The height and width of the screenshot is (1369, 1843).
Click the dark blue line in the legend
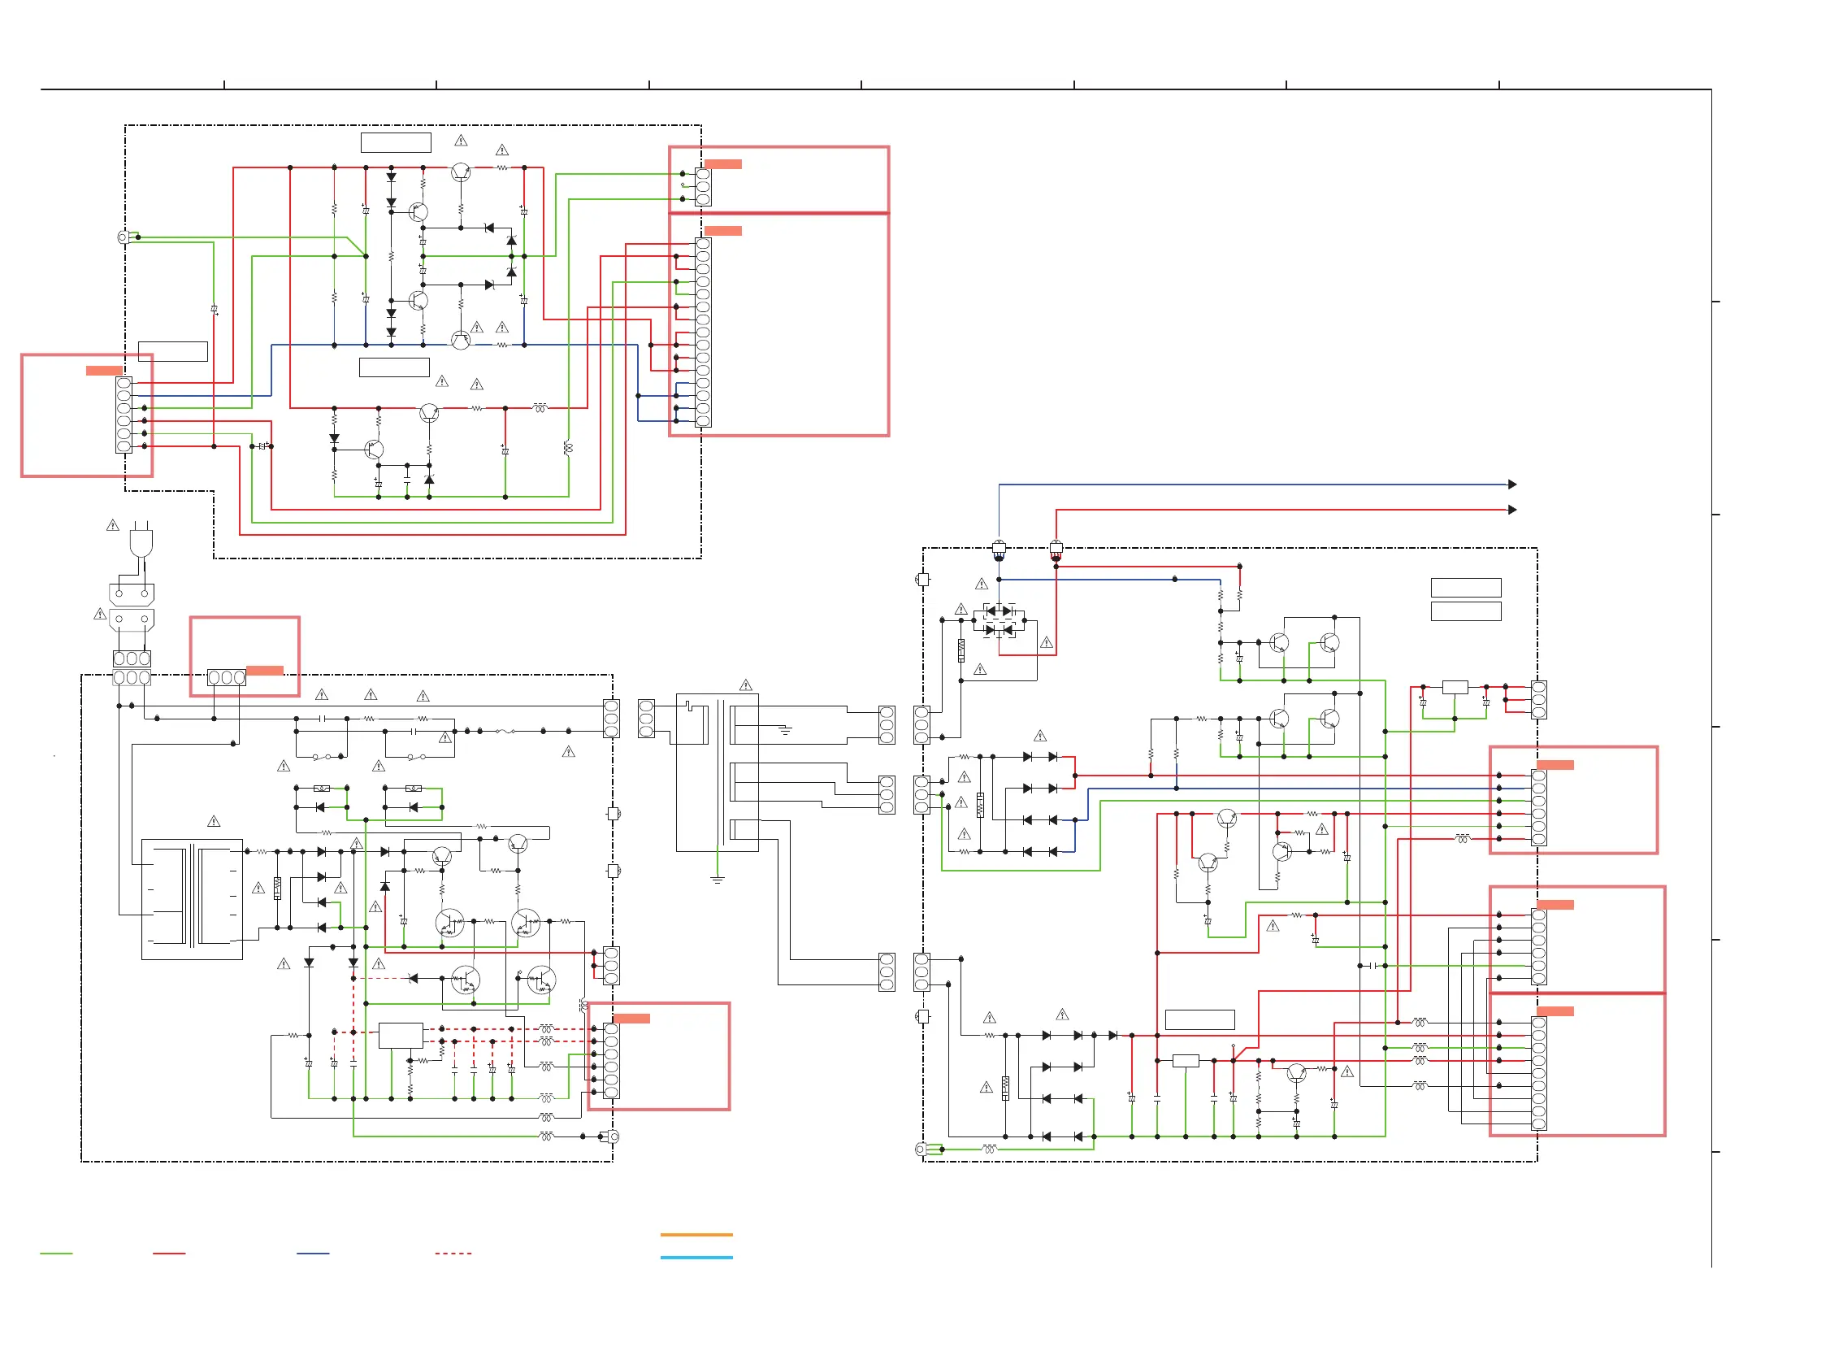[313, 1254]
